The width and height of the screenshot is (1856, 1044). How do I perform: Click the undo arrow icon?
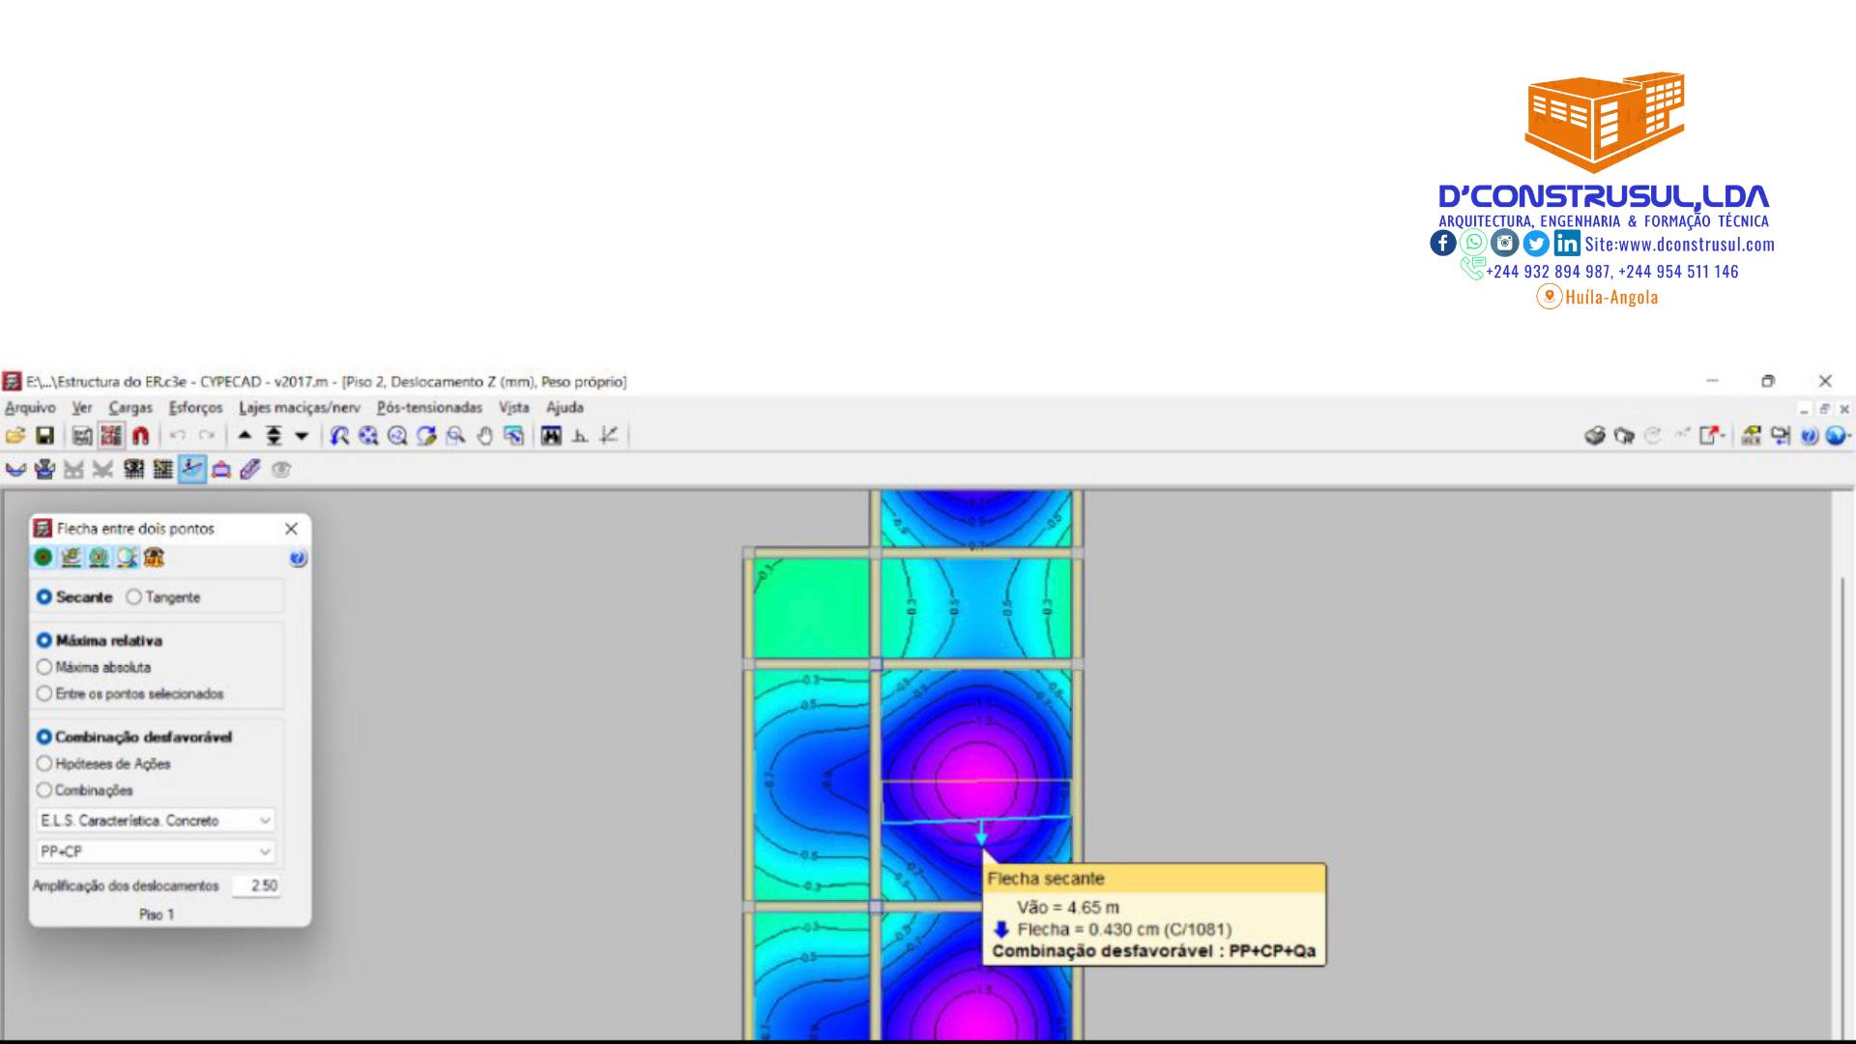[178, 436]
